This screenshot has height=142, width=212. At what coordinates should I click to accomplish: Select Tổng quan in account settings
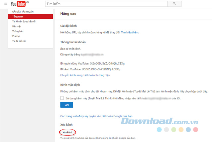pyautogui.click(x=30, y=17)
